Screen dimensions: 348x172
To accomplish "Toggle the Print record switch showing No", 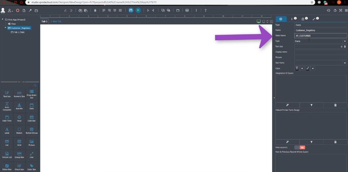I will 300,147.
